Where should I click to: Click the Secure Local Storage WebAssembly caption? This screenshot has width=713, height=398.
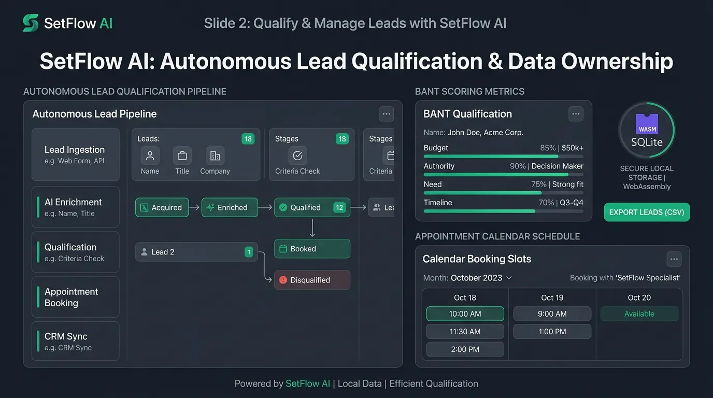tap(647, 177)
